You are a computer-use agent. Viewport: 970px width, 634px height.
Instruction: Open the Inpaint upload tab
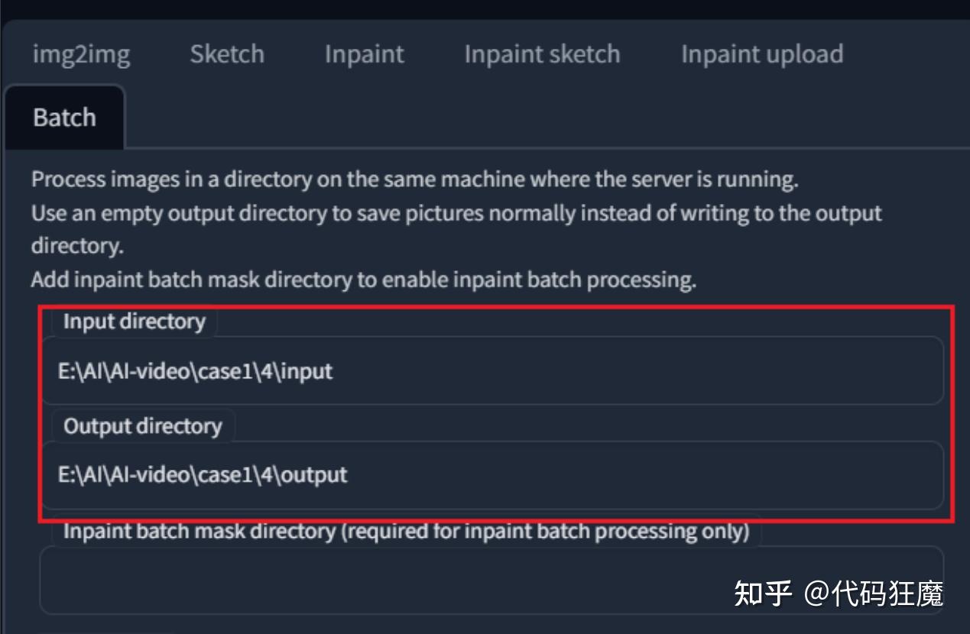tap(762, 54)
